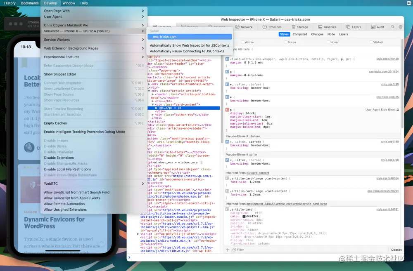Enable the Active pseudo-class checkbox
The width and height of the screenshot is (413, 271).
(x=243, y=42)
